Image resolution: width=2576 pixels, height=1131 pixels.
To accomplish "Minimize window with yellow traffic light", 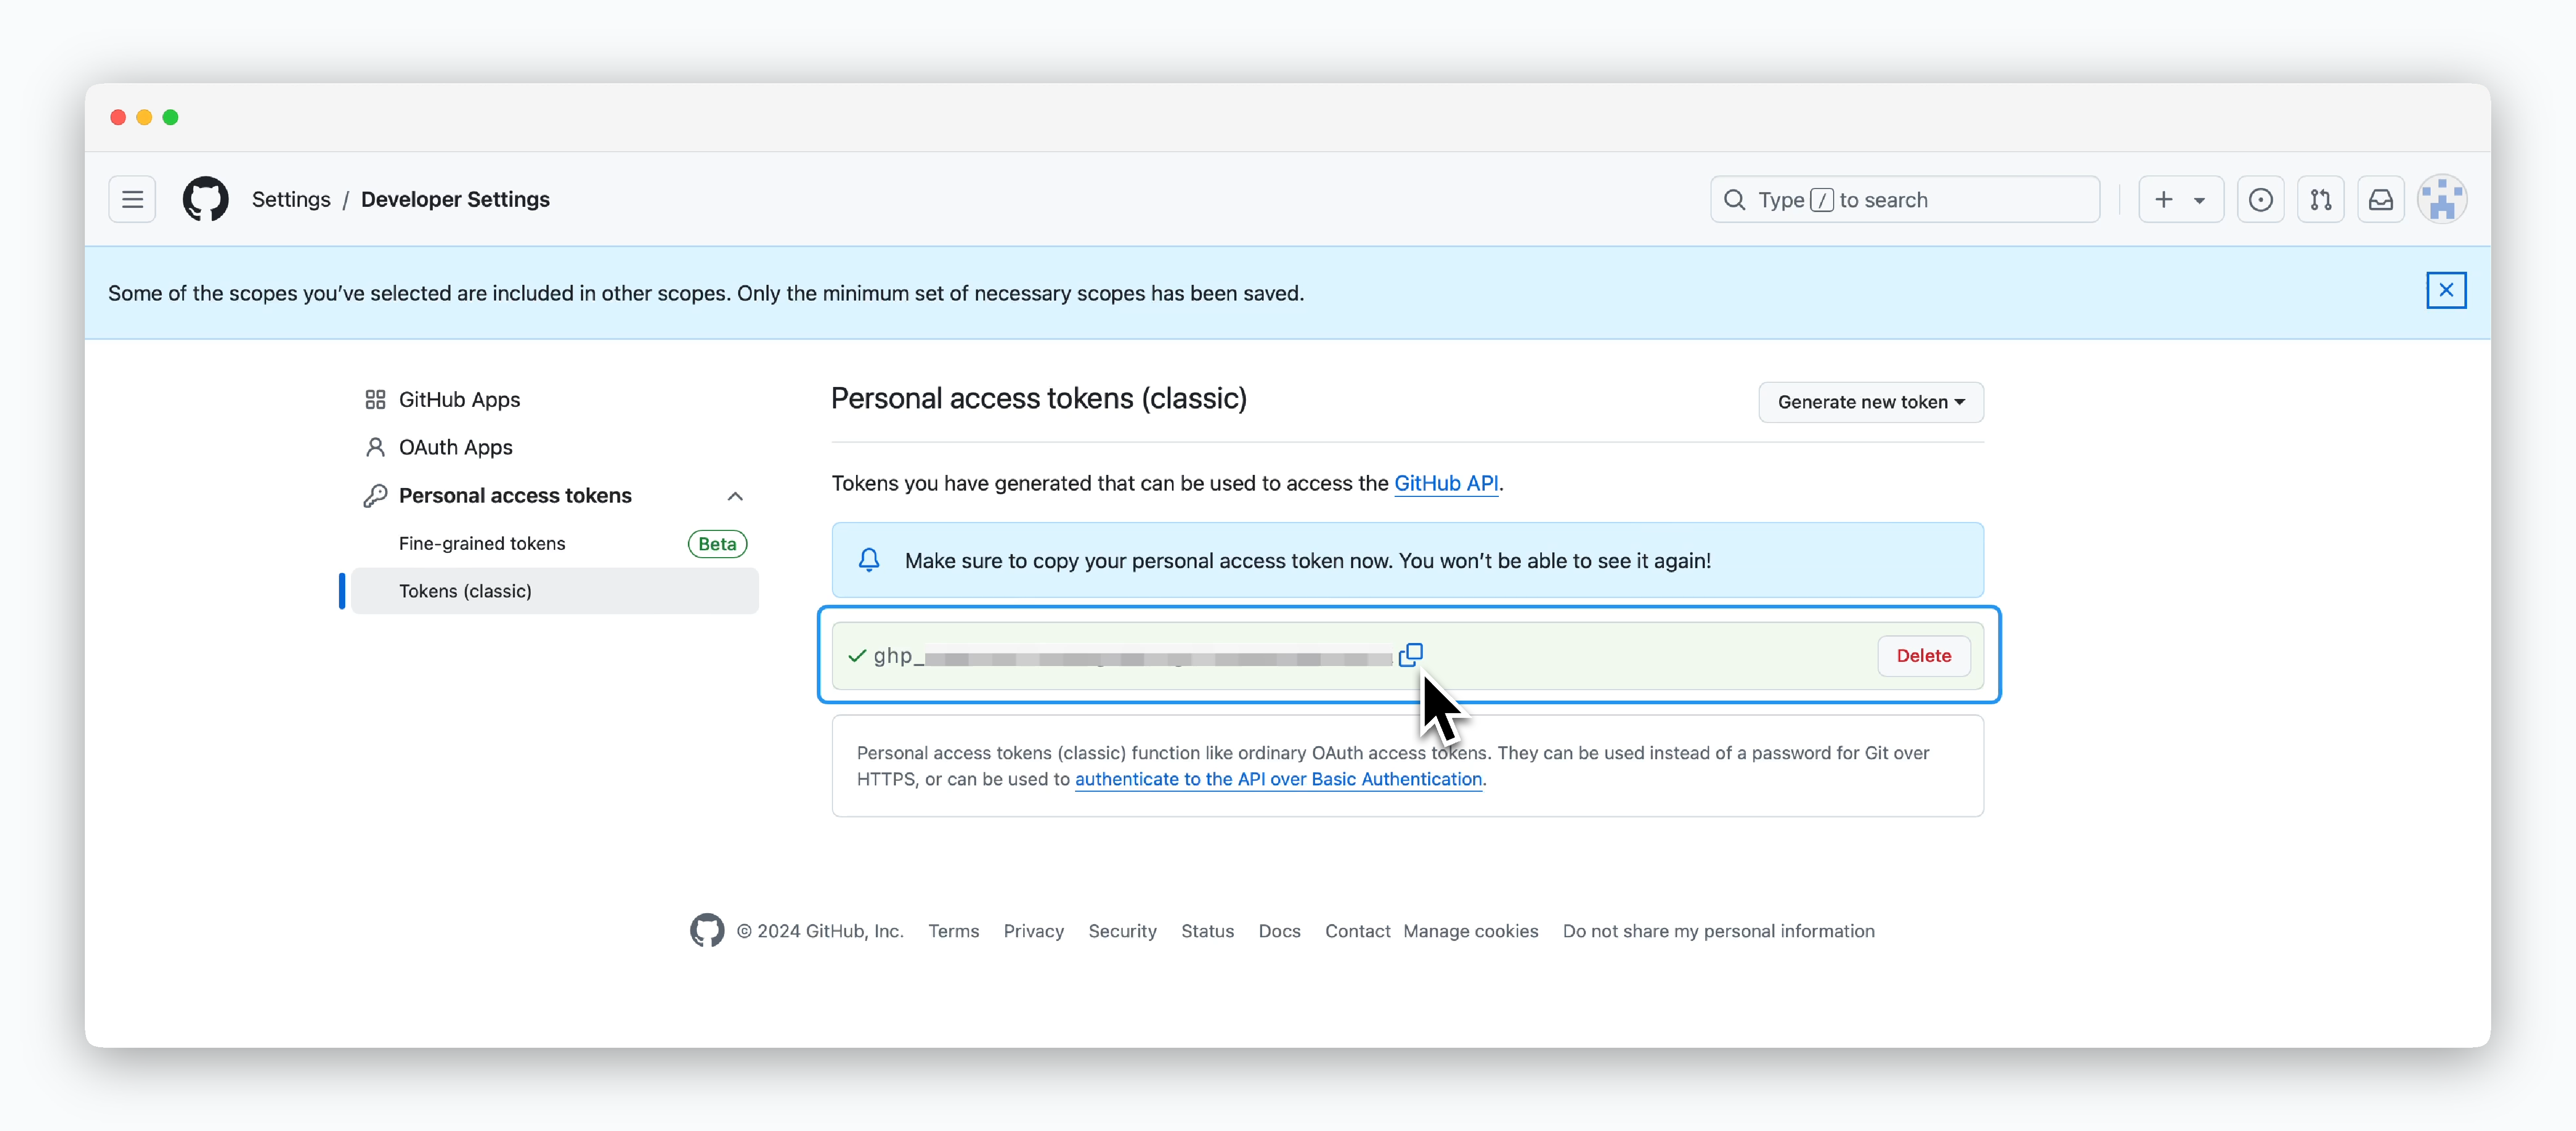I will coord(144,118).
